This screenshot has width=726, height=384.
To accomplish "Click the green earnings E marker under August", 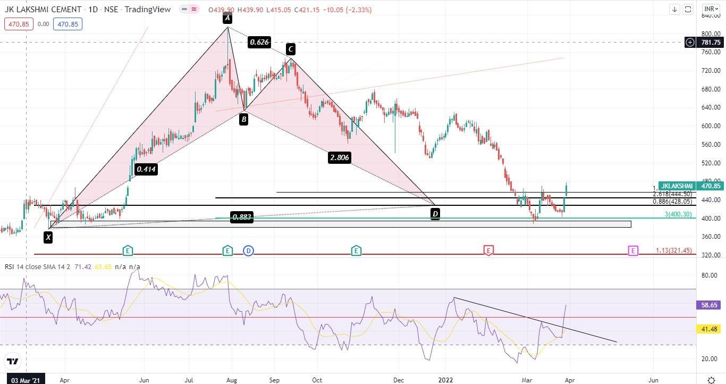I will tap(227, 250).
